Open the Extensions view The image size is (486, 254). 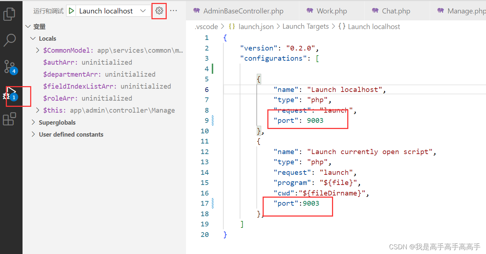(9, 119)
